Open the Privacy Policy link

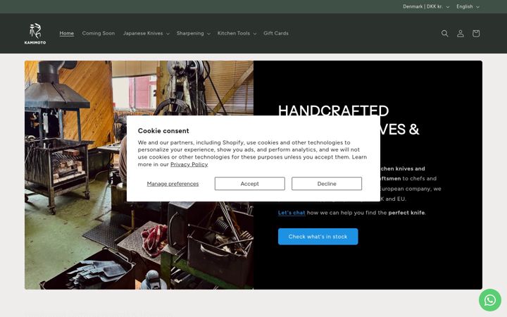tap(189, 164)
